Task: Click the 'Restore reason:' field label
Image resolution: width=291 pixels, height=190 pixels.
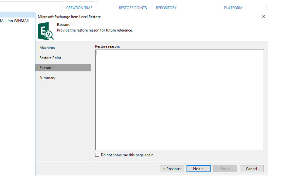Action: click(107, 46)
